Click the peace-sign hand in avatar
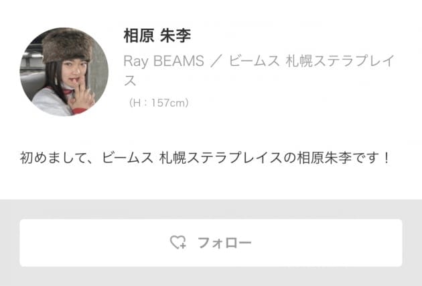Image resolution: width=422 pixels, height=286 pixels. (82, 95)
